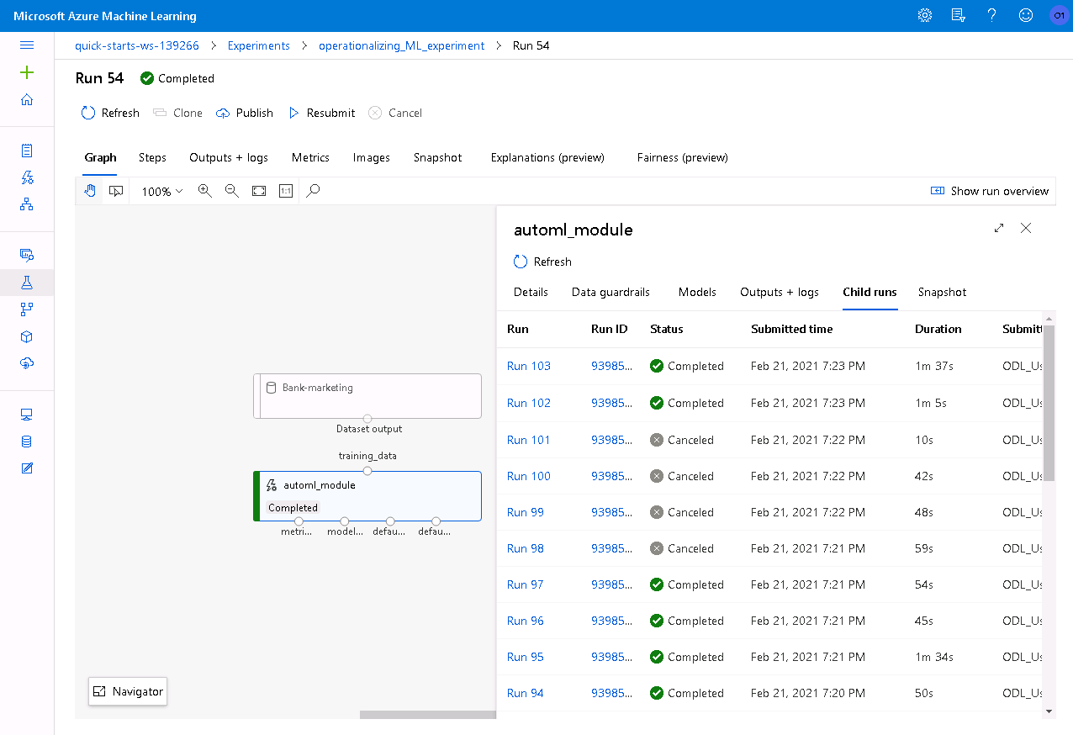The height and width of the screenshot is (735, 1073).
Task: Open the Run 103 link
Action: [x=529, y=366]
